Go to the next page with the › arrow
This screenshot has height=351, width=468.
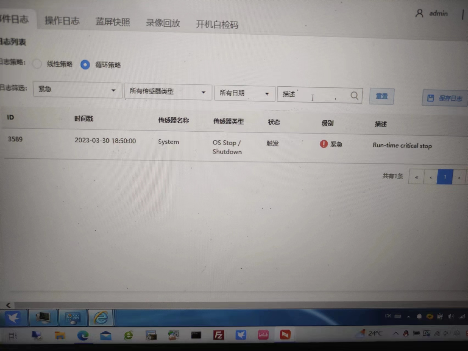(459, 177)
